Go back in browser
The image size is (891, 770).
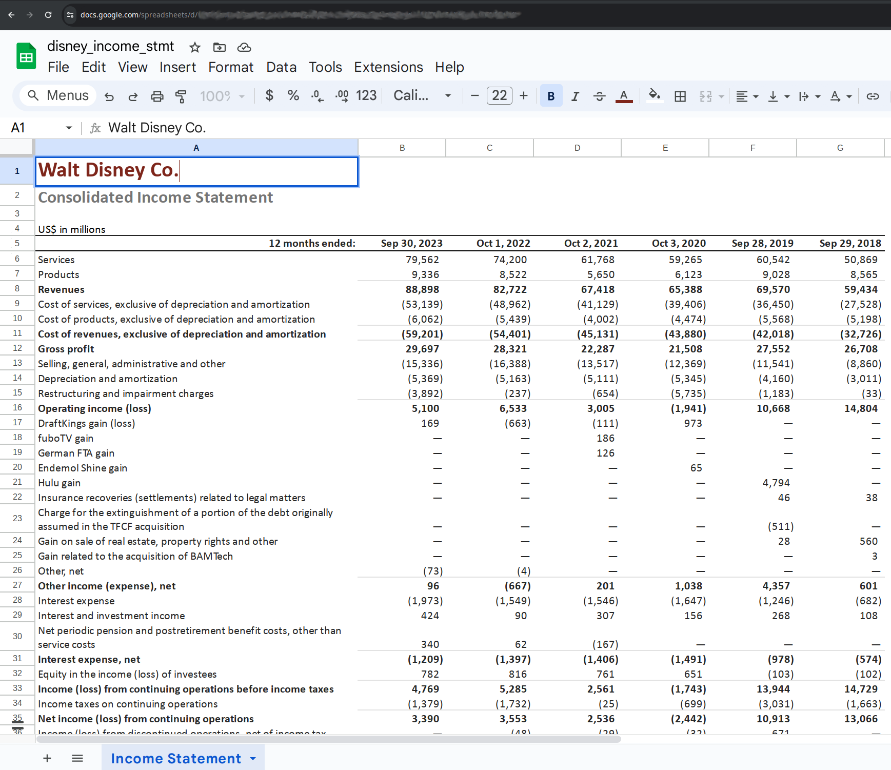click(x=11, y=15)
